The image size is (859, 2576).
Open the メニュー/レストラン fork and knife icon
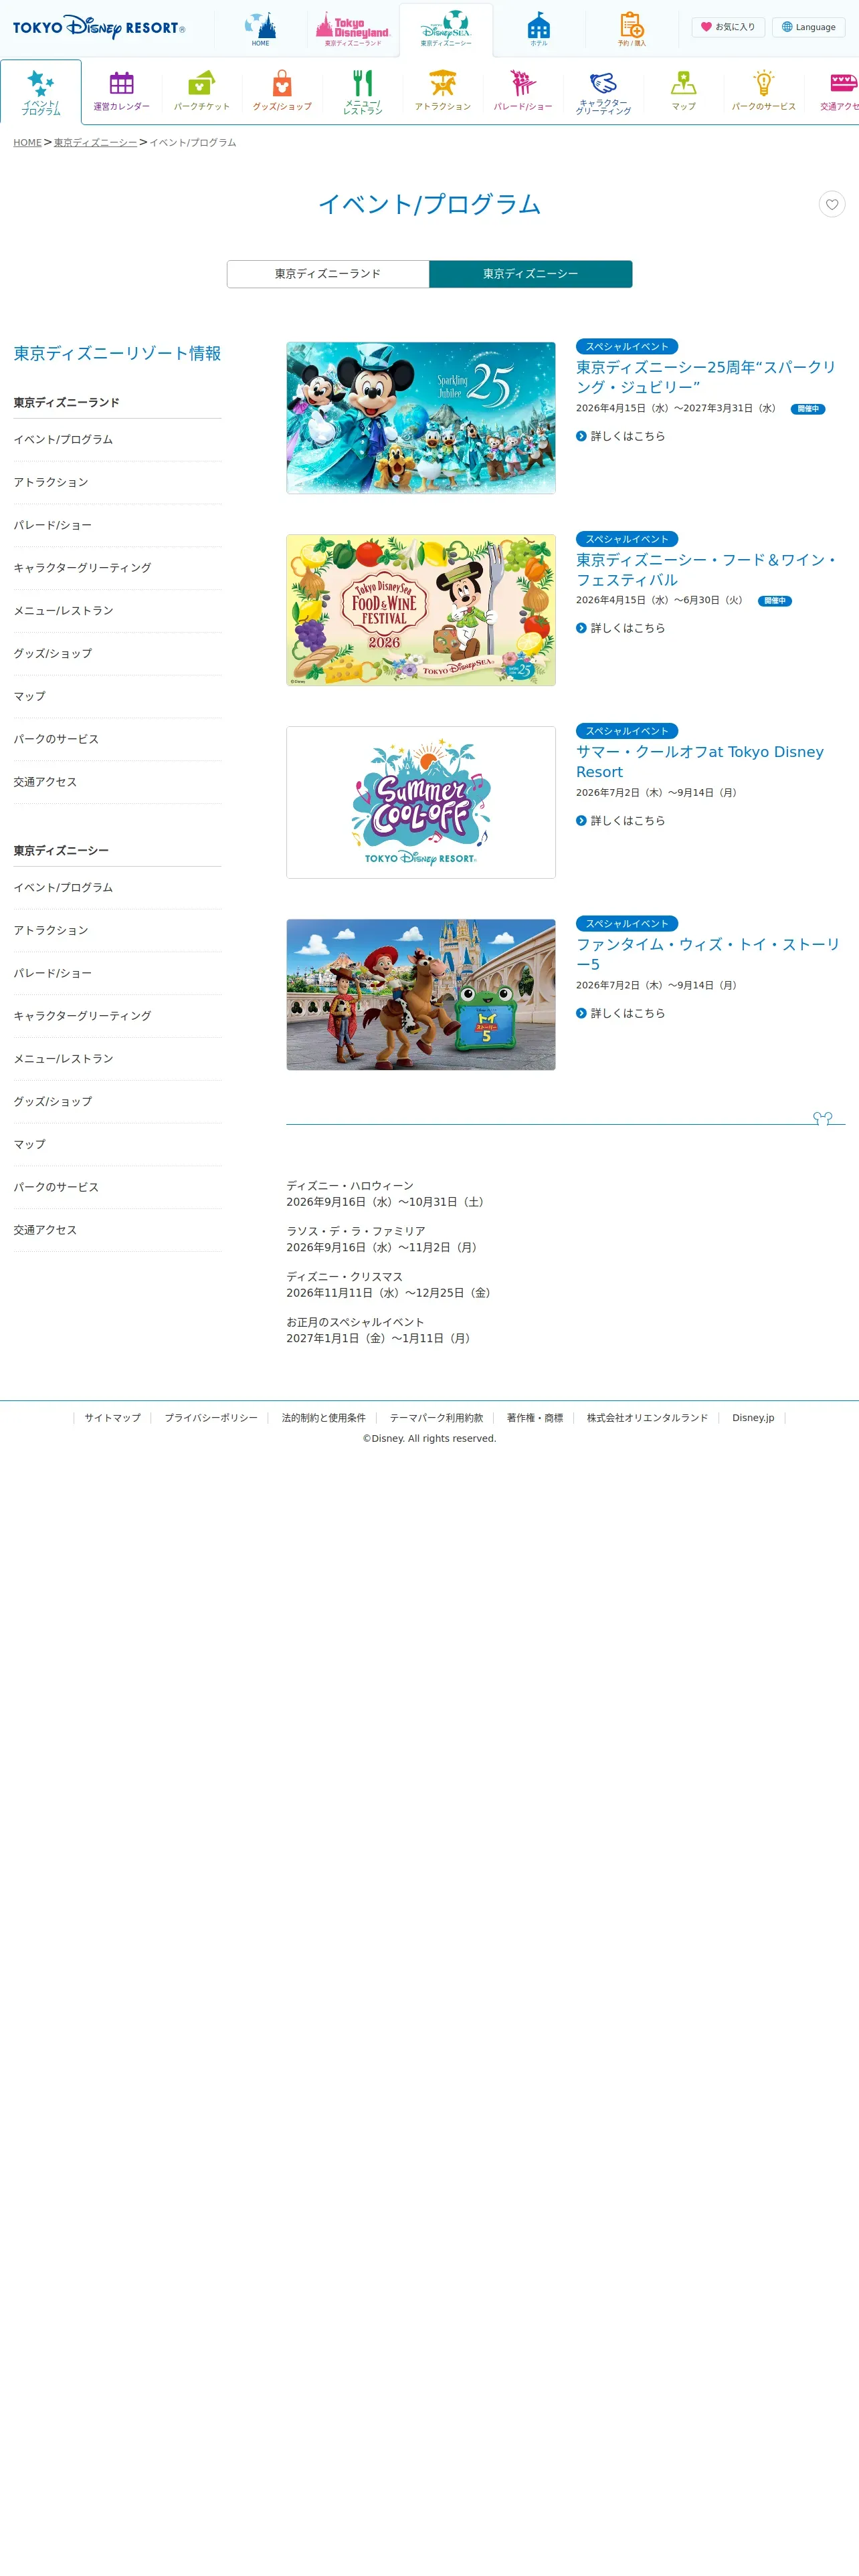[x=363, y=92]
